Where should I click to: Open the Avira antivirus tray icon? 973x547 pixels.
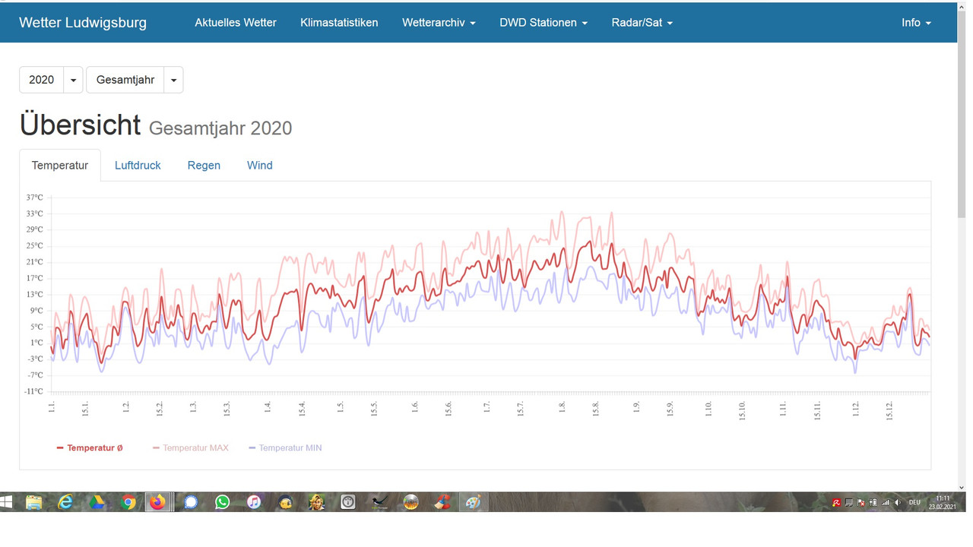click(x=836, y=503)
